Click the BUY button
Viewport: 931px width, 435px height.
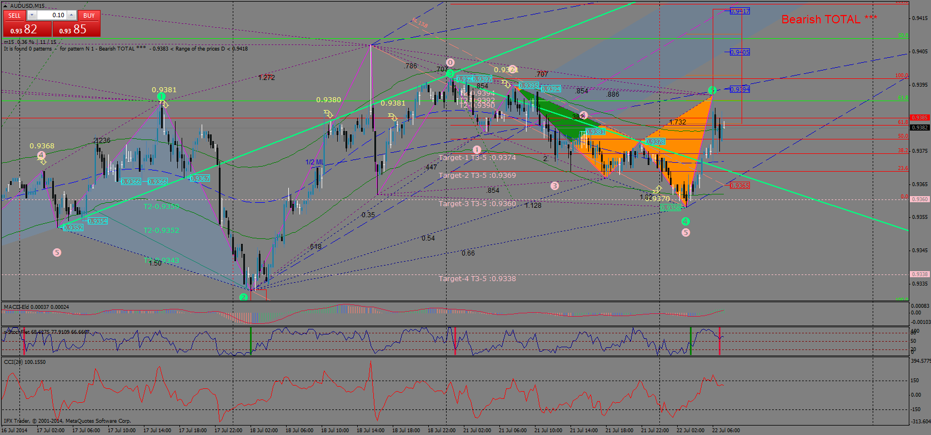(x=89, y=16)
